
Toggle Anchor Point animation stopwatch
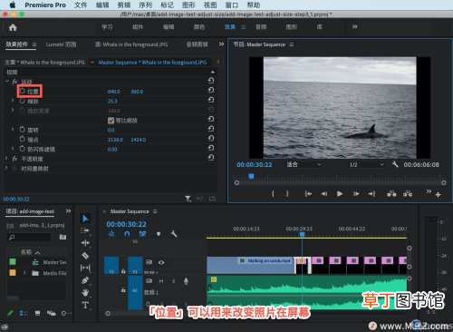pos(23,139)
